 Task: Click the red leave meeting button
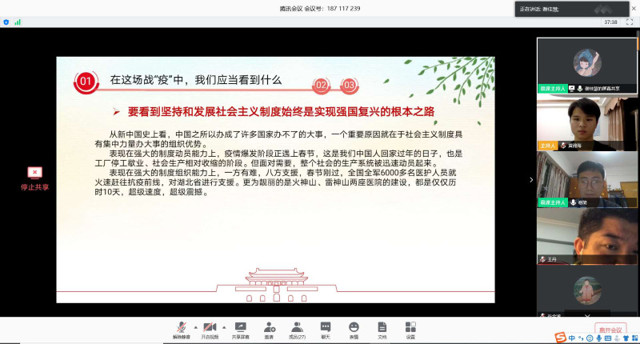click(611, 329)
